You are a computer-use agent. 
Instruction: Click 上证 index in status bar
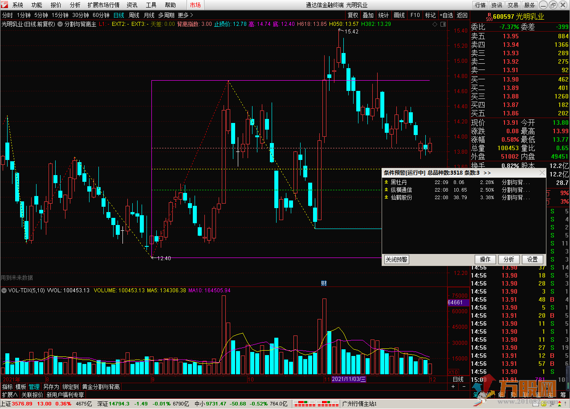coord(46,404)
